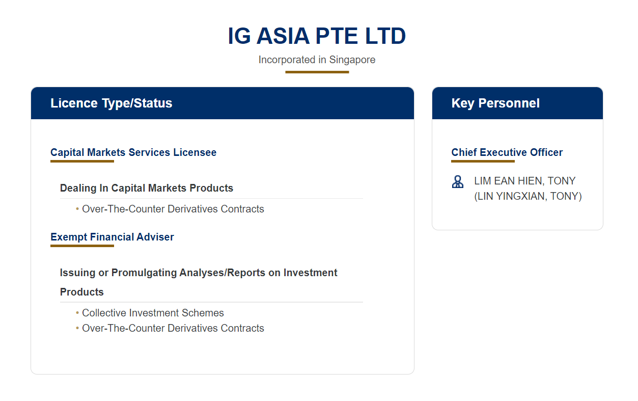Click Collective Investment Schemes list item

153,313
